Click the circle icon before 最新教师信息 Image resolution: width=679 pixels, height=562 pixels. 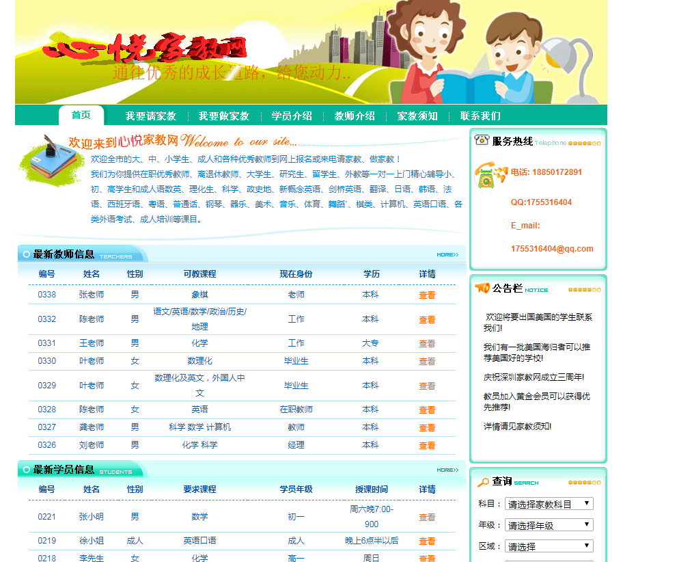pyautogui.click(x=27, y=254)
